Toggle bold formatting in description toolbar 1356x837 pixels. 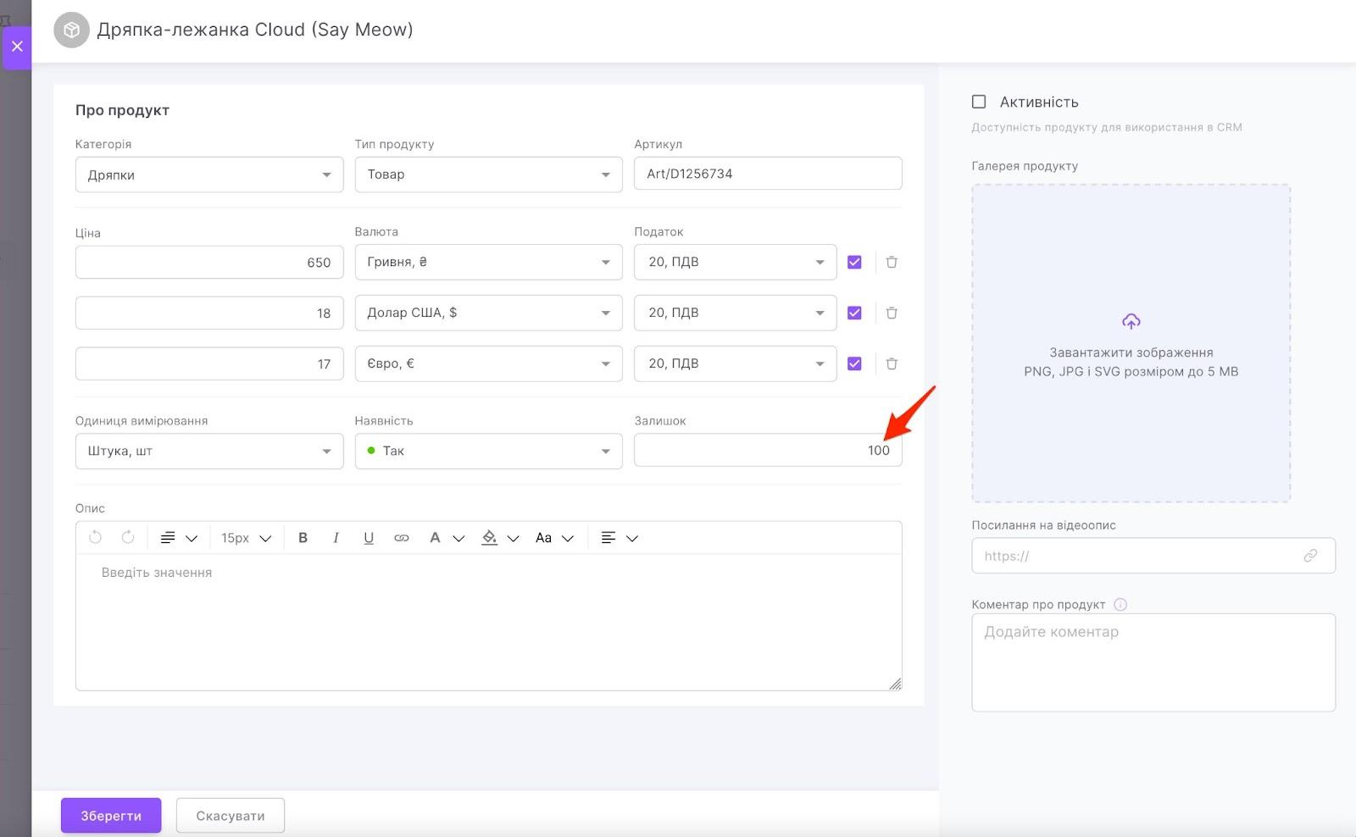click(x=303, y=538)
